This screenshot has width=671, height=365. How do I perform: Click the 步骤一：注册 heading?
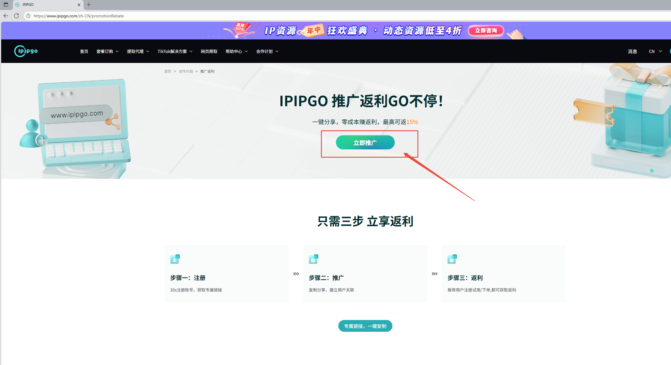(x=188, y=278)
